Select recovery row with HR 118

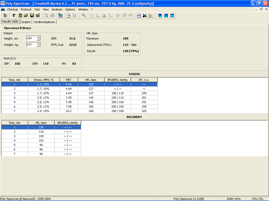(41, 132)
